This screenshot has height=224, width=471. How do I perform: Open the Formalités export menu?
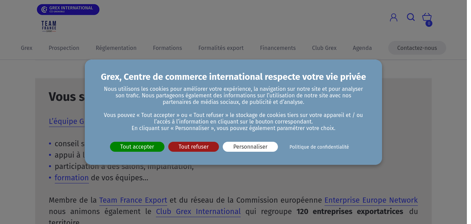click(x=221, y=48)
